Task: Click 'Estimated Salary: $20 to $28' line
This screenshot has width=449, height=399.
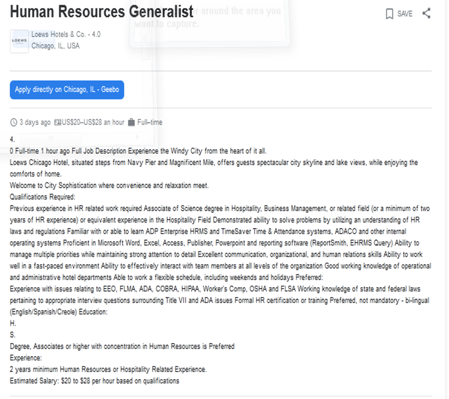Action: click(95, 381)
